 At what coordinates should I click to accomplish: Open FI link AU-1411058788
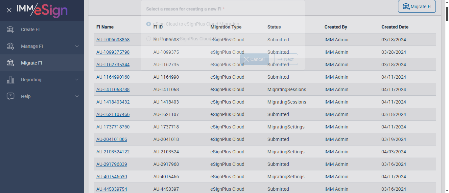pos(113,89)
